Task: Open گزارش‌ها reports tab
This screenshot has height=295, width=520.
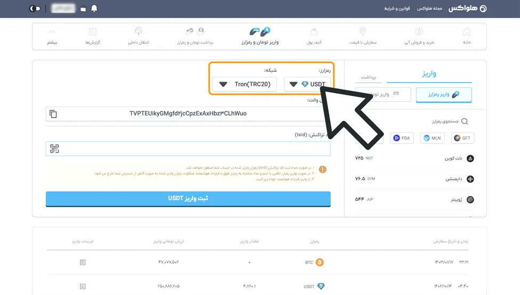Action: (x=92, y=36)
